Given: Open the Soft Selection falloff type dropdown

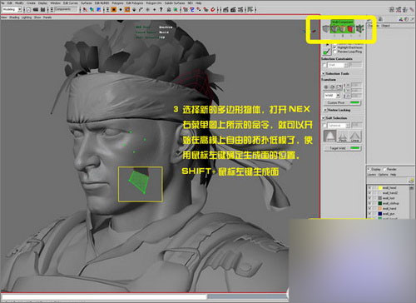Looking at the screenshot, I should click(339, 126).
